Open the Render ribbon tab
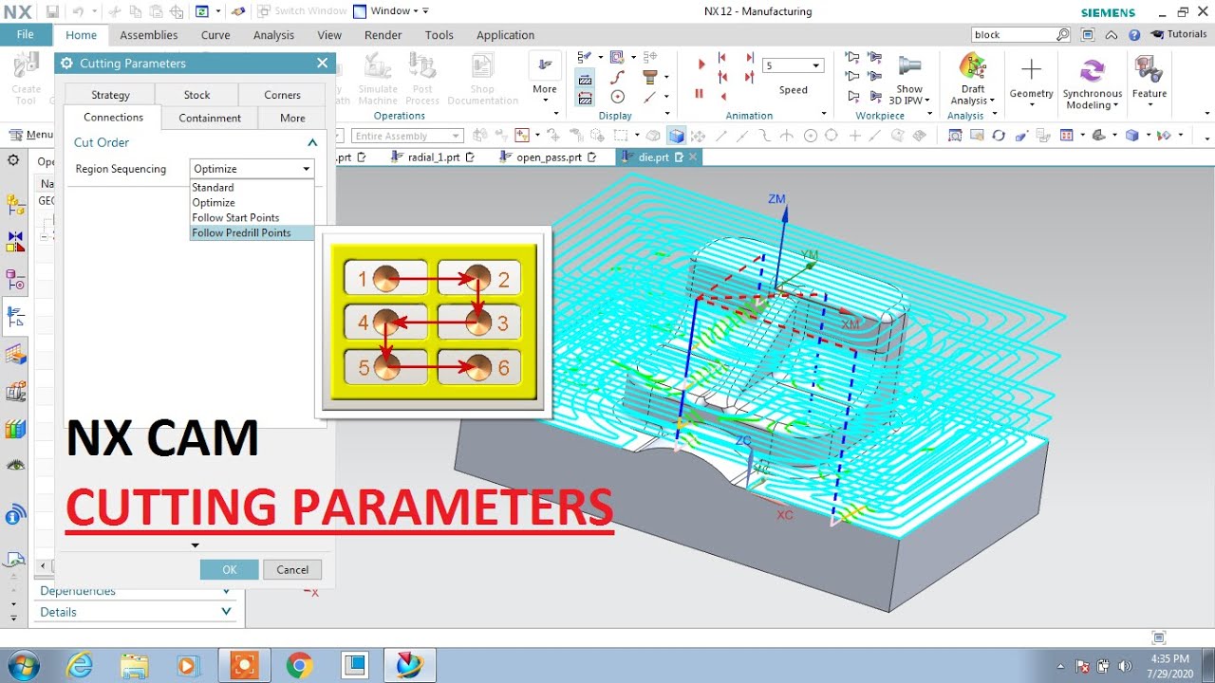 click(x=383, y=35)
